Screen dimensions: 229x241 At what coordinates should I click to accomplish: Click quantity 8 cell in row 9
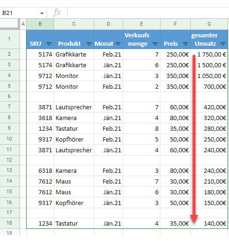[x=141, y=128]
